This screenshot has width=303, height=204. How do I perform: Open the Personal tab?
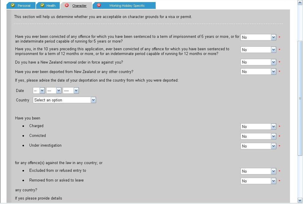pyautogui.click(x=24, y=6)
